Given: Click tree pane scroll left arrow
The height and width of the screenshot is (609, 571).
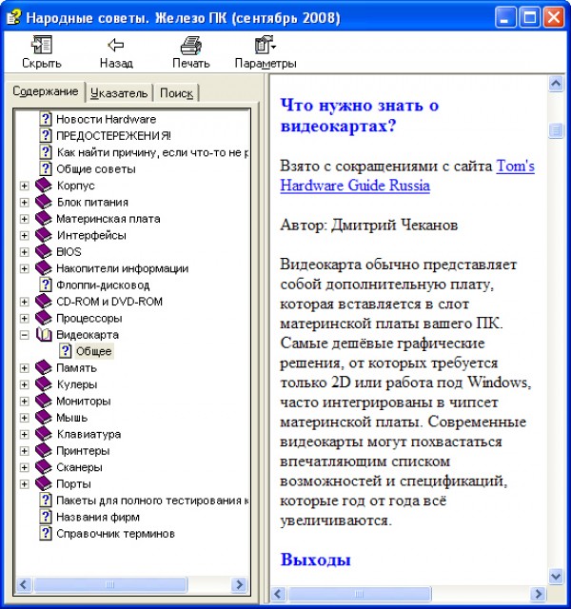Looking at the screenshot, I should [24, 584].
